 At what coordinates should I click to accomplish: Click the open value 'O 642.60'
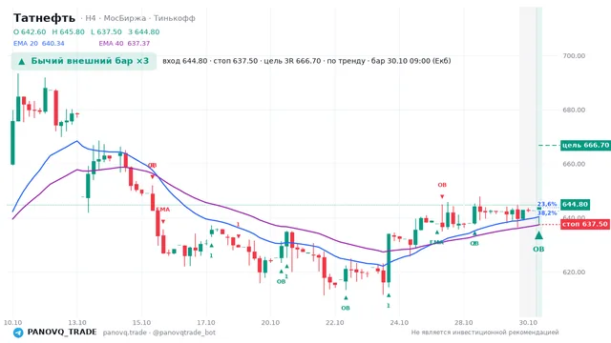coord(30,31)
